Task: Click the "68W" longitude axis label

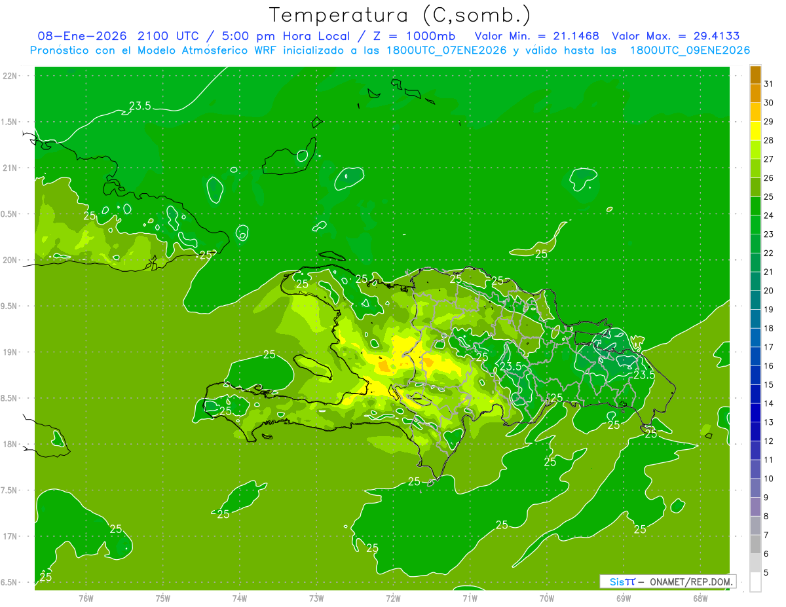Action: (x=700, y=598)
